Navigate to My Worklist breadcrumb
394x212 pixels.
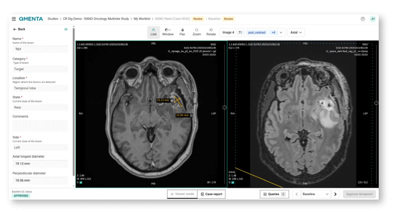coord(141,18)
